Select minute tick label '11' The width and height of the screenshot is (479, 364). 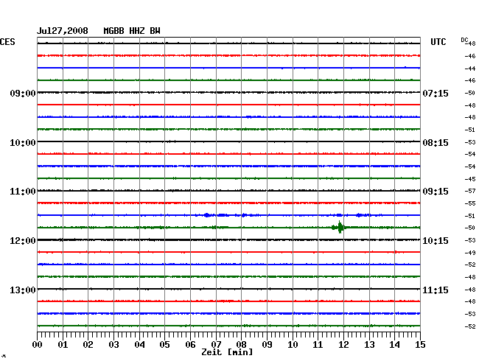(x=318, y=345)
